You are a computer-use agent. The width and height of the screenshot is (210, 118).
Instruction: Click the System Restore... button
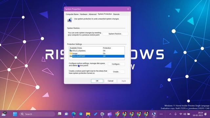click(x=115, y=34)
